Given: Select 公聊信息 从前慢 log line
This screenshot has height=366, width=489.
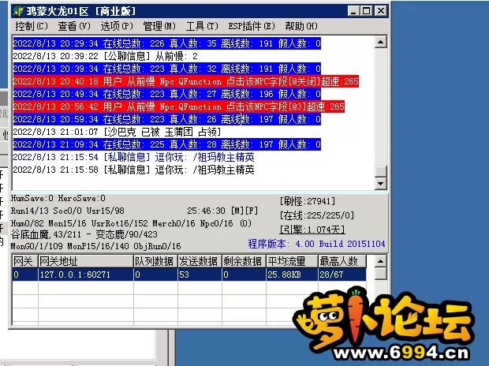Looking at the screenshot, I should click(x=106, y=56).
